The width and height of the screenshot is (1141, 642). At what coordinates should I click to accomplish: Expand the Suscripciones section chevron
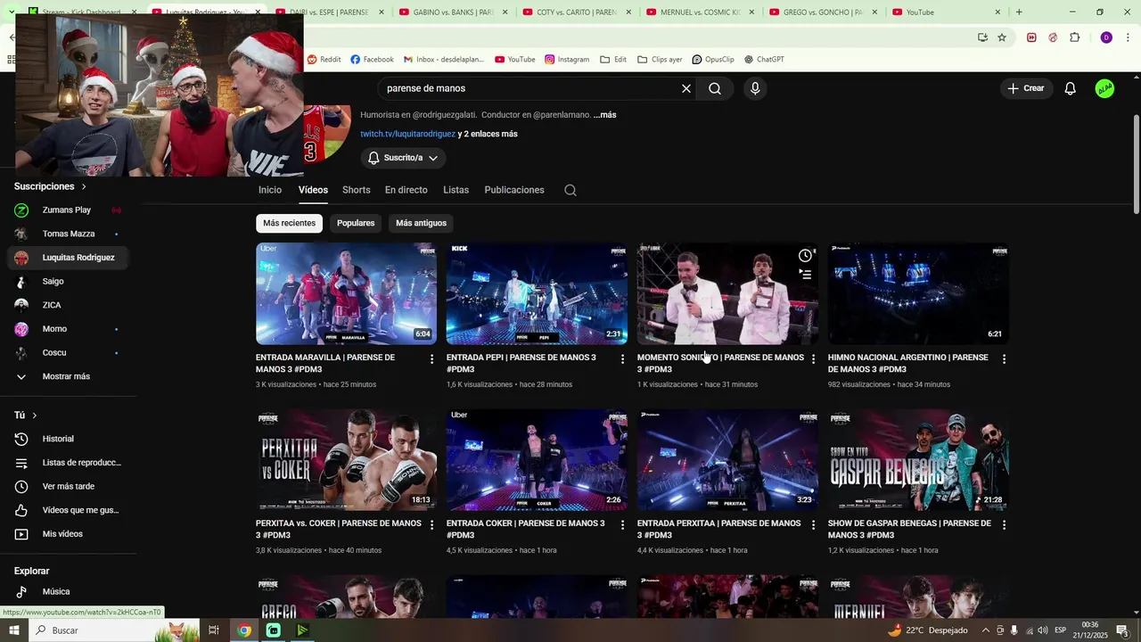click(x=84, y=186)
